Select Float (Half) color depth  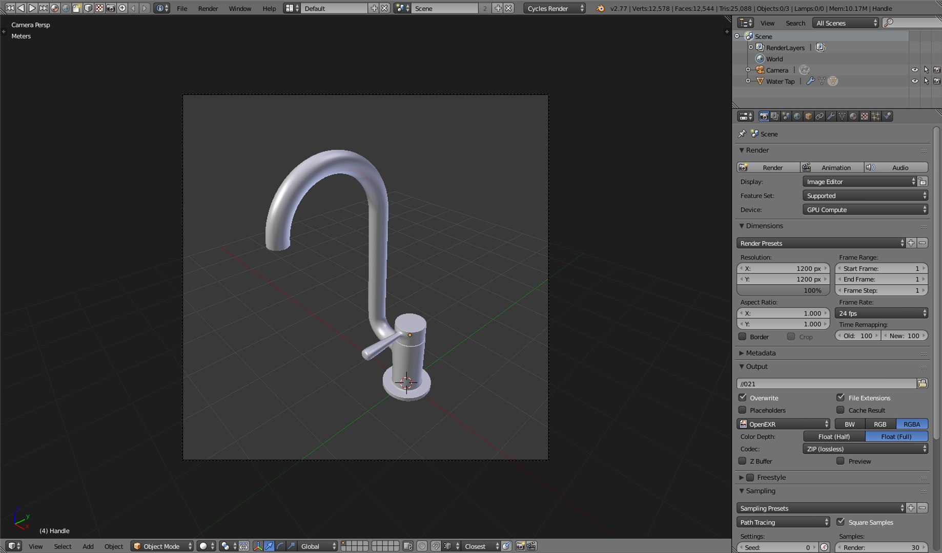pyautogui.click(x=834, y=436)
